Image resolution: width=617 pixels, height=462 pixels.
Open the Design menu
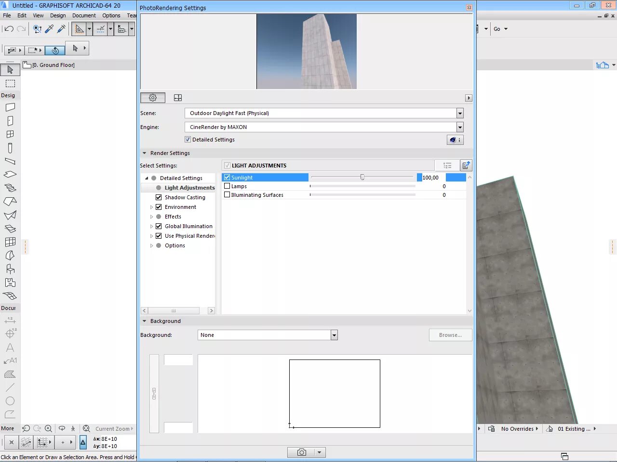58,15
